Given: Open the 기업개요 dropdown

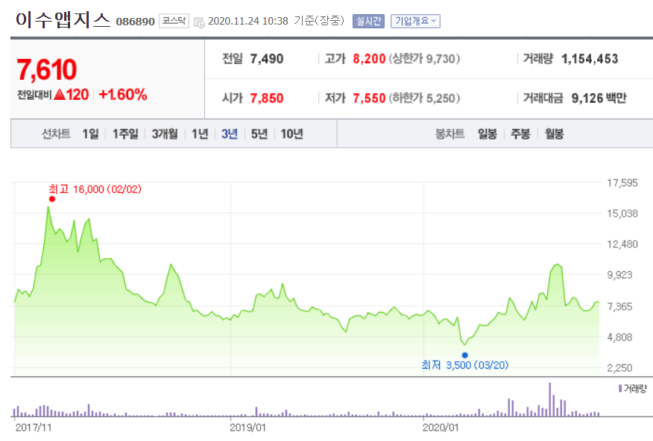Looking at the screenshot, I should [x=415, y=21].
